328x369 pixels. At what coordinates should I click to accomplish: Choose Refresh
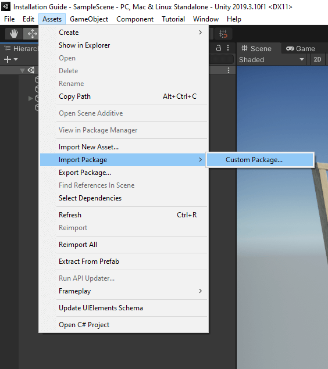124,215
